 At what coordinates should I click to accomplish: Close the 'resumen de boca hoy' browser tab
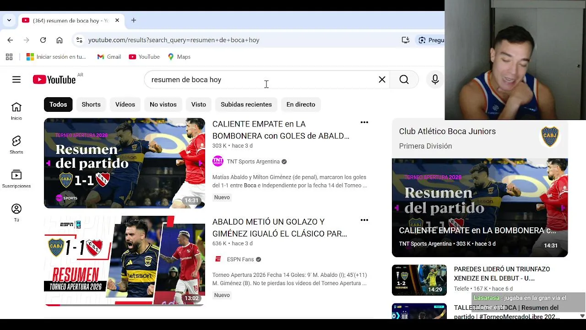[117, 21]
